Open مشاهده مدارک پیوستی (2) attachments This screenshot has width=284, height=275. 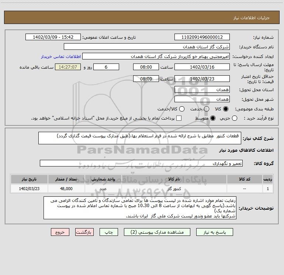tap(157, 232)
